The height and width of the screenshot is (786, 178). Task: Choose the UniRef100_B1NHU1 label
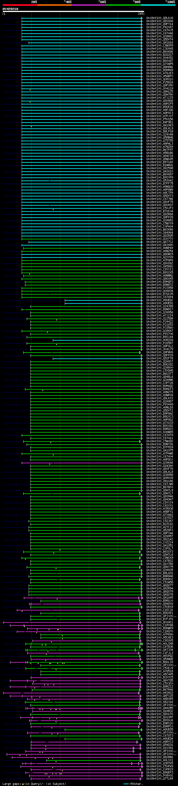(160, 165)
